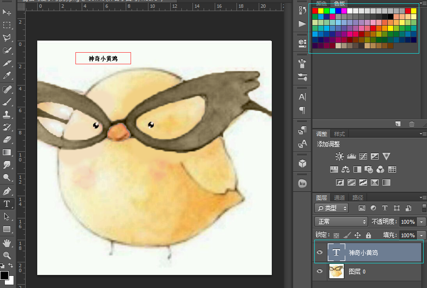Open the 正常 blend mode dropdown
Screen dimensions: 427x288
click(x=341, y=222)
